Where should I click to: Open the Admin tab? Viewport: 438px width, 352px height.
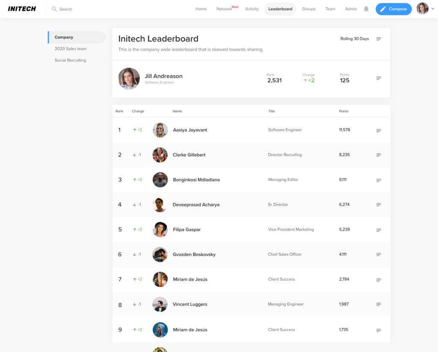pos(351,9)
